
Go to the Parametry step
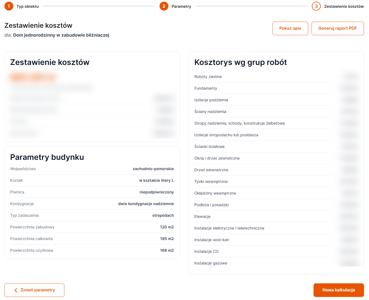coord(181,6)
